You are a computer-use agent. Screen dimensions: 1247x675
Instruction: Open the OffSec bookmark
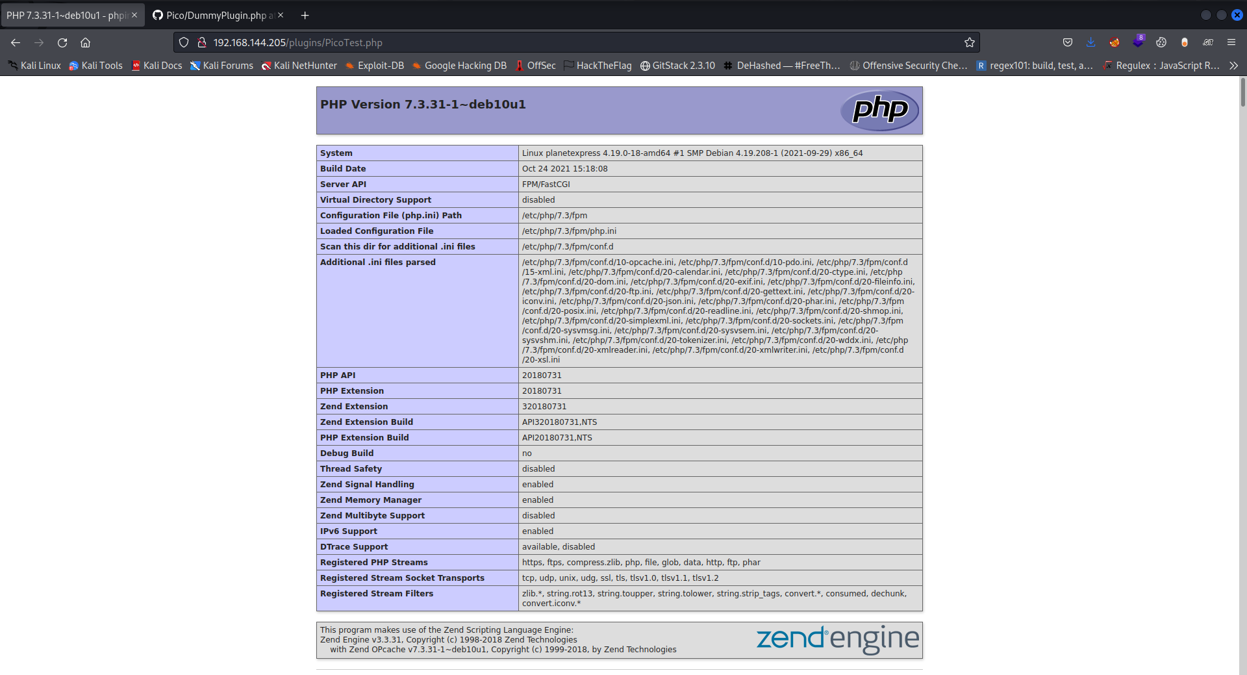tap(535, 66)
